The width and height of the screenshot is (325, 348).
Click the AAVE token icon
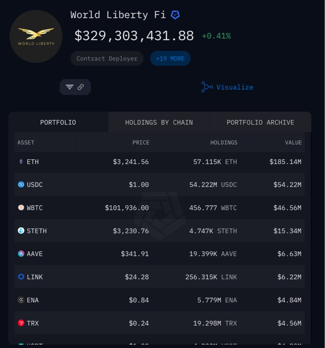coord(21,254)
